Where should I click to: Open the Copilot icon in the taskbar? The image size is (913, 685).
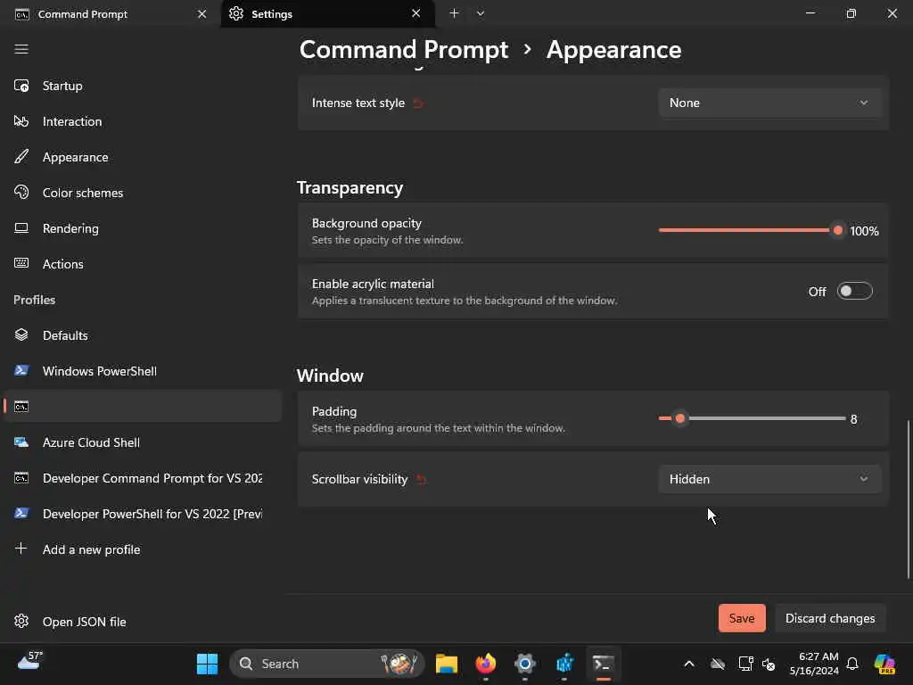(x=884, y=664)
